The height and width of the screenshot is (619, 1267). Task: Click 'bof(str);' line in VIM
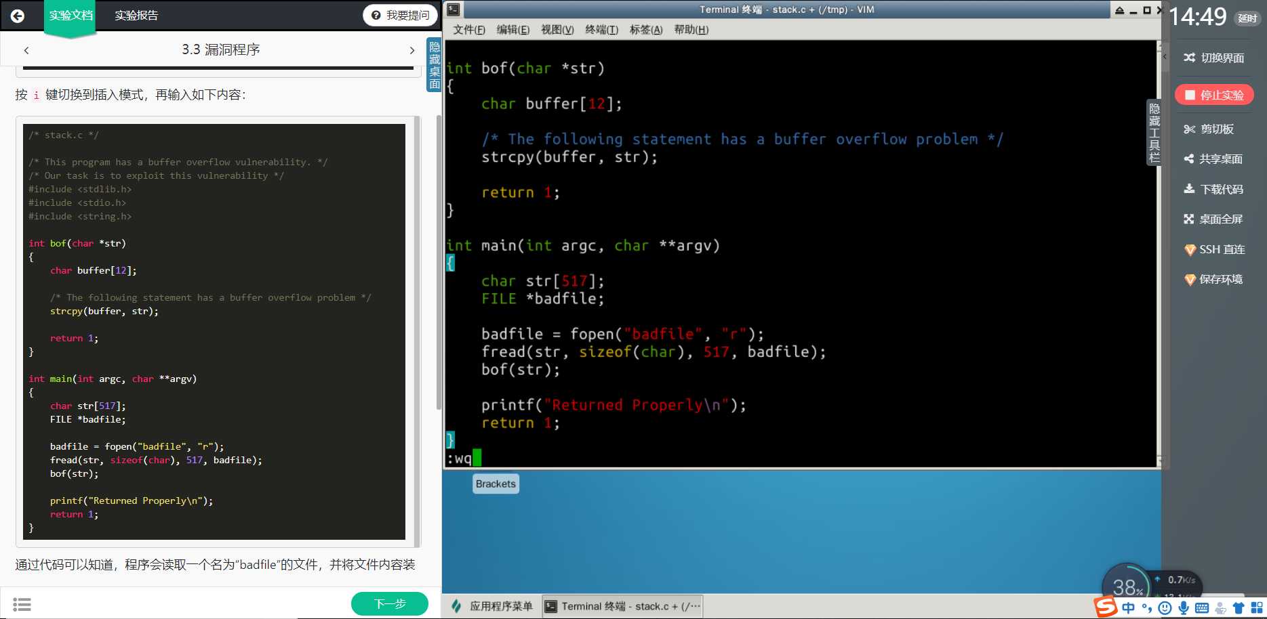click(x=521, y=370)
